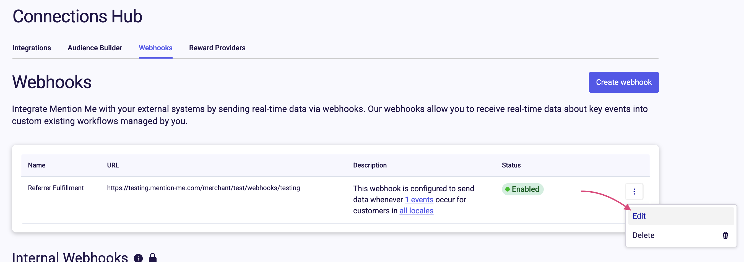Open the Audience Builder tab
The height and width of the screenshot is (262, 744).
[95, 48]
